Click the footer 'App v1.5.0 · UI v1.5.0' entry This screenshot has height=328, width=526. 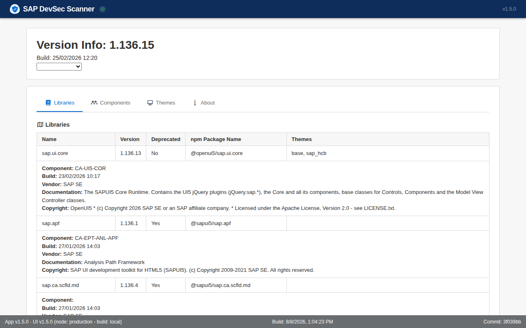click(x=63, y=322)
